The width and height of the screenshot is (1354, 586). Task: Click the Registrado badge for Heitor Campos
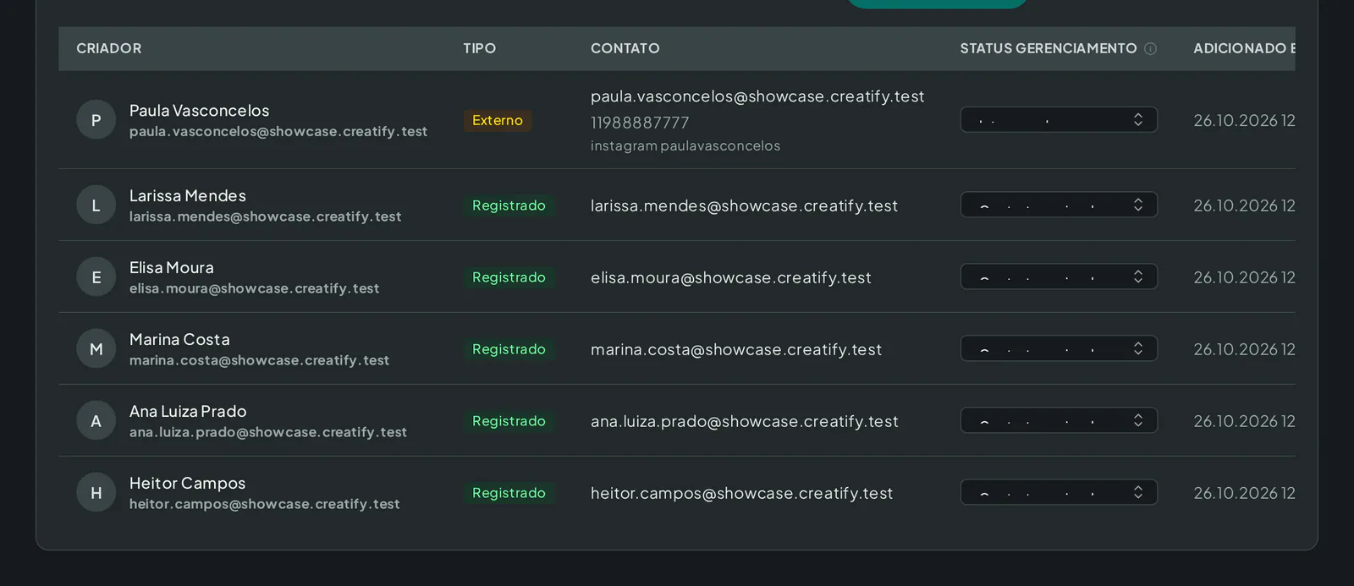click(509, 493)
